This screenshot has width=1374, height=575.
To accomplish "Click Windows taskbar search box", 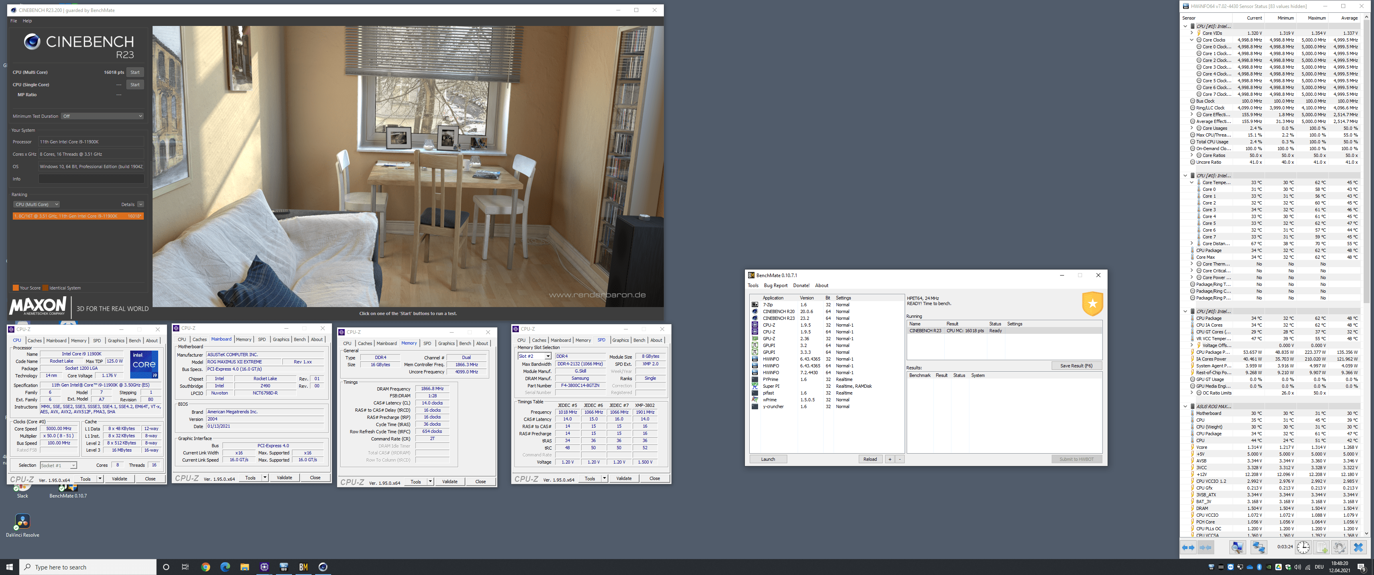I will tap(88, 567).
